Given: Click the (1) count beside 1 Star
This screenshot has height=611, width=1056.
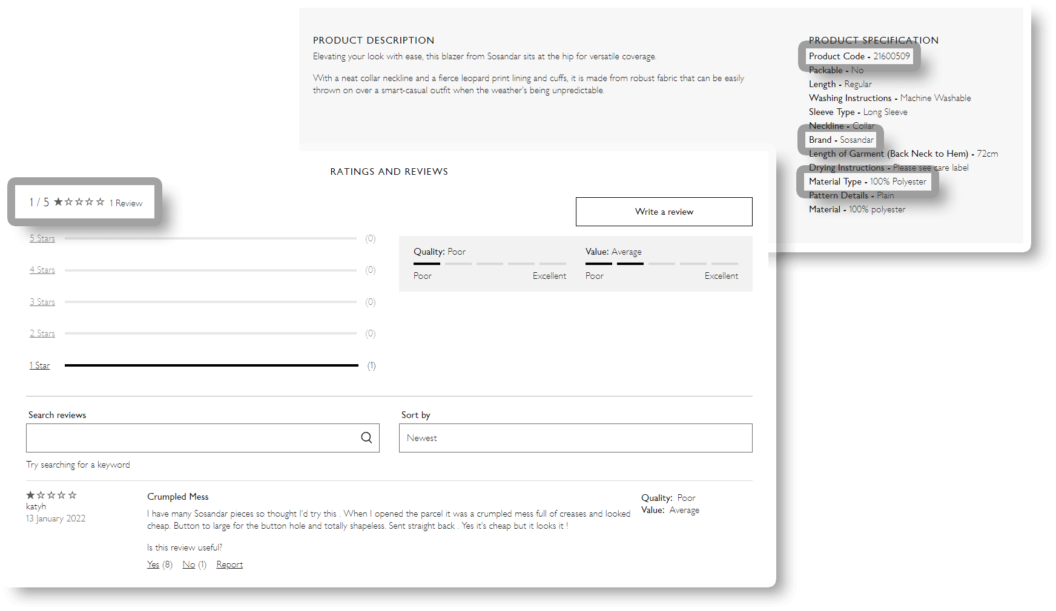Looking at the screenshot, I should [372, 365].
